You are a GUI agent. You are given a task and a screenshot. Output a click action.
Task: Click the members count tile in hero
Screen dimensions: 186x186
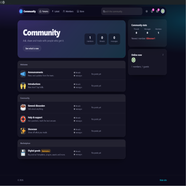pos(90,39)
